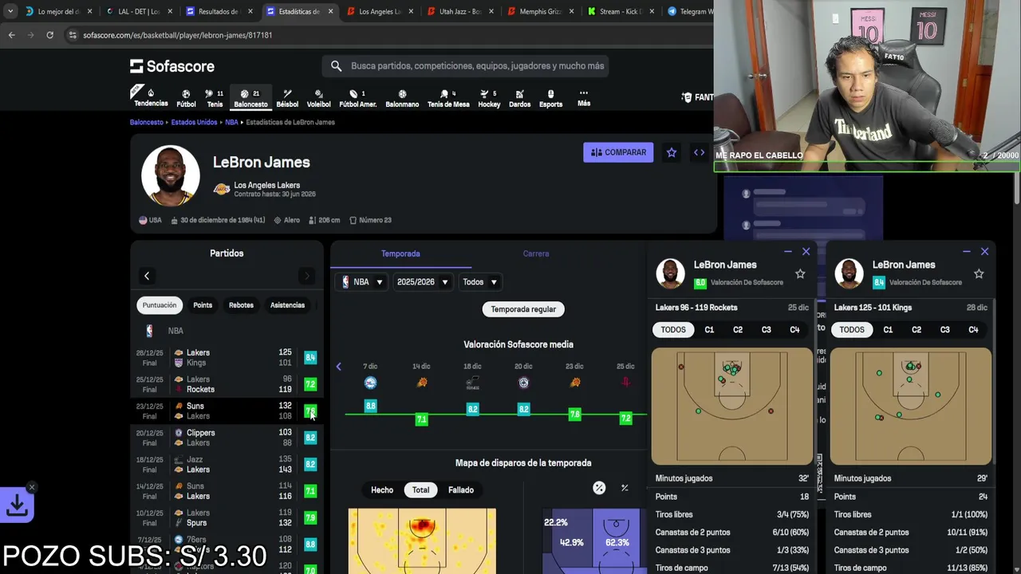
Task: Switch to the Temporada tab
Action: 400,254
